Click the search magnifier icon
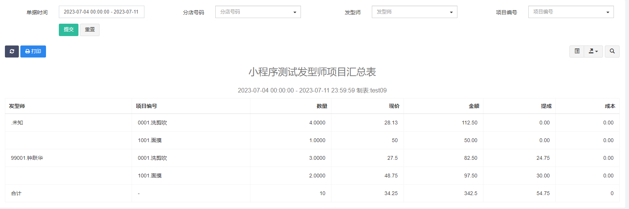The height and width of the screenshot is (209, 629). coord(612,51)
